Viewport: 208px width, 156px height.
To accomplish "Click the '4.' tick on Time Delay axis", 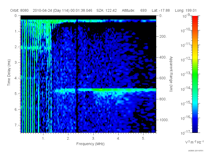I will click(16, 78).
